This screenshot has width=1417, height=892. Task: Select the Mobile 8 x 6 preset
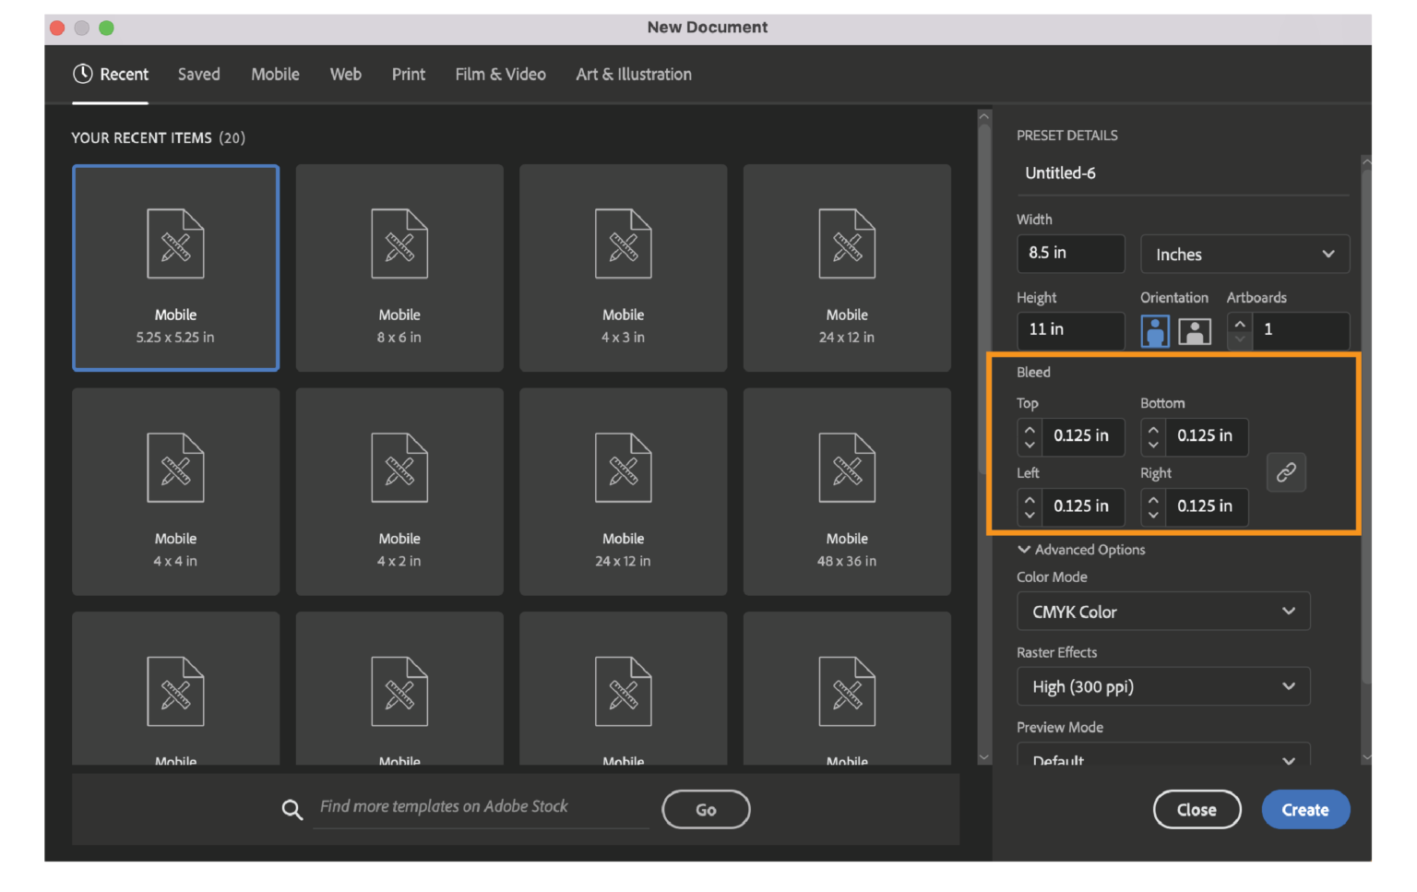(x=399, y=268)
